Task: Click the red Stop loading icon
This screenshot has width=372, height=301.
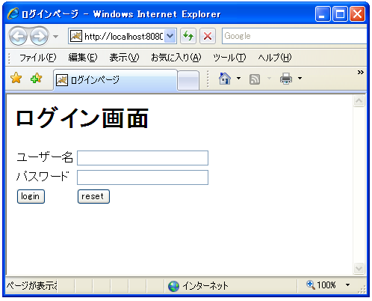Action: [208, 36]
